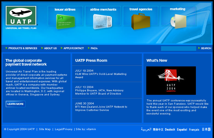Click the UATP airplane logo
The height and width of the screenshot is (138, 214).
click(21, 16)
